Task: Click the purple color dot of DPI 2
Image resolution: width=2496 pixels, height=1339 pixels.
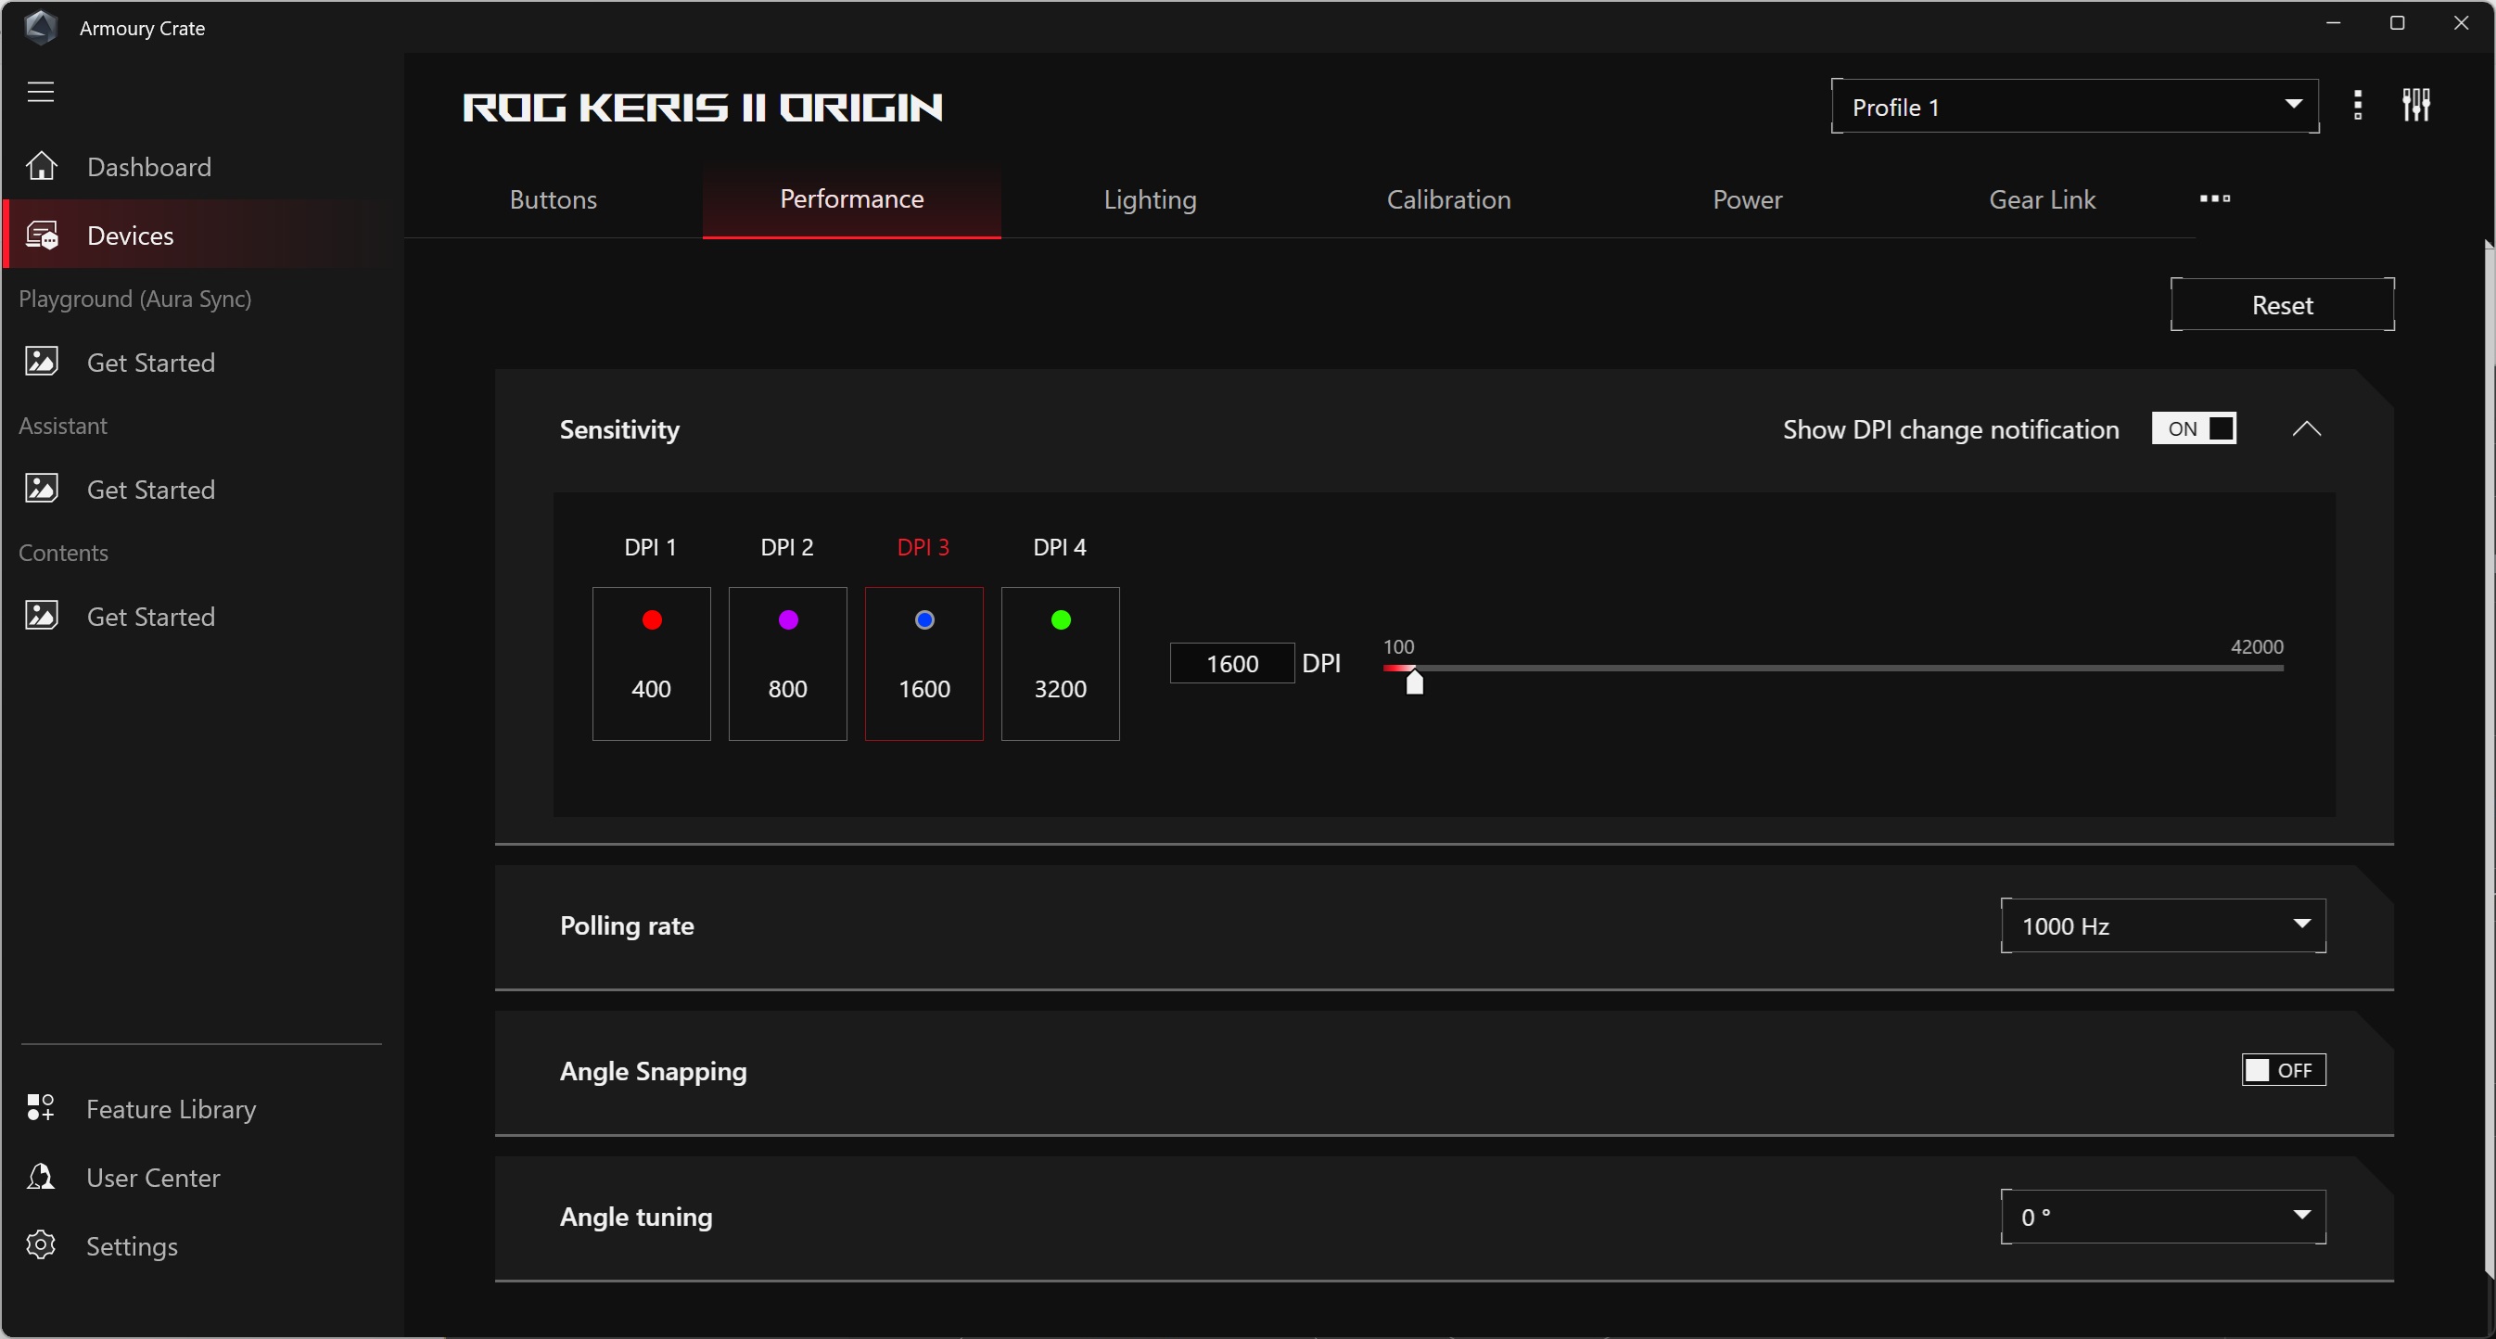Action: pos(788,620)
